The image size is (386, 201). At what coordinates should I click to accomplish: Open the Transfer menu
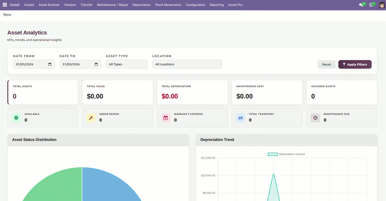pos(86,5)
